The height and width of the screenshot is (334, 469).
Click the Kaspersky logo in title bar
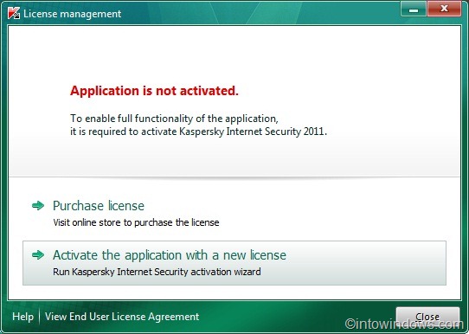click(x=14, y=14)
